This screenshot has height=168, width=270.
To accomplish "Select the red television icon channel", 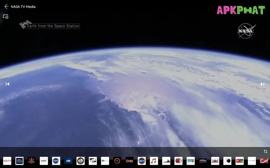I will coord(178,161).
